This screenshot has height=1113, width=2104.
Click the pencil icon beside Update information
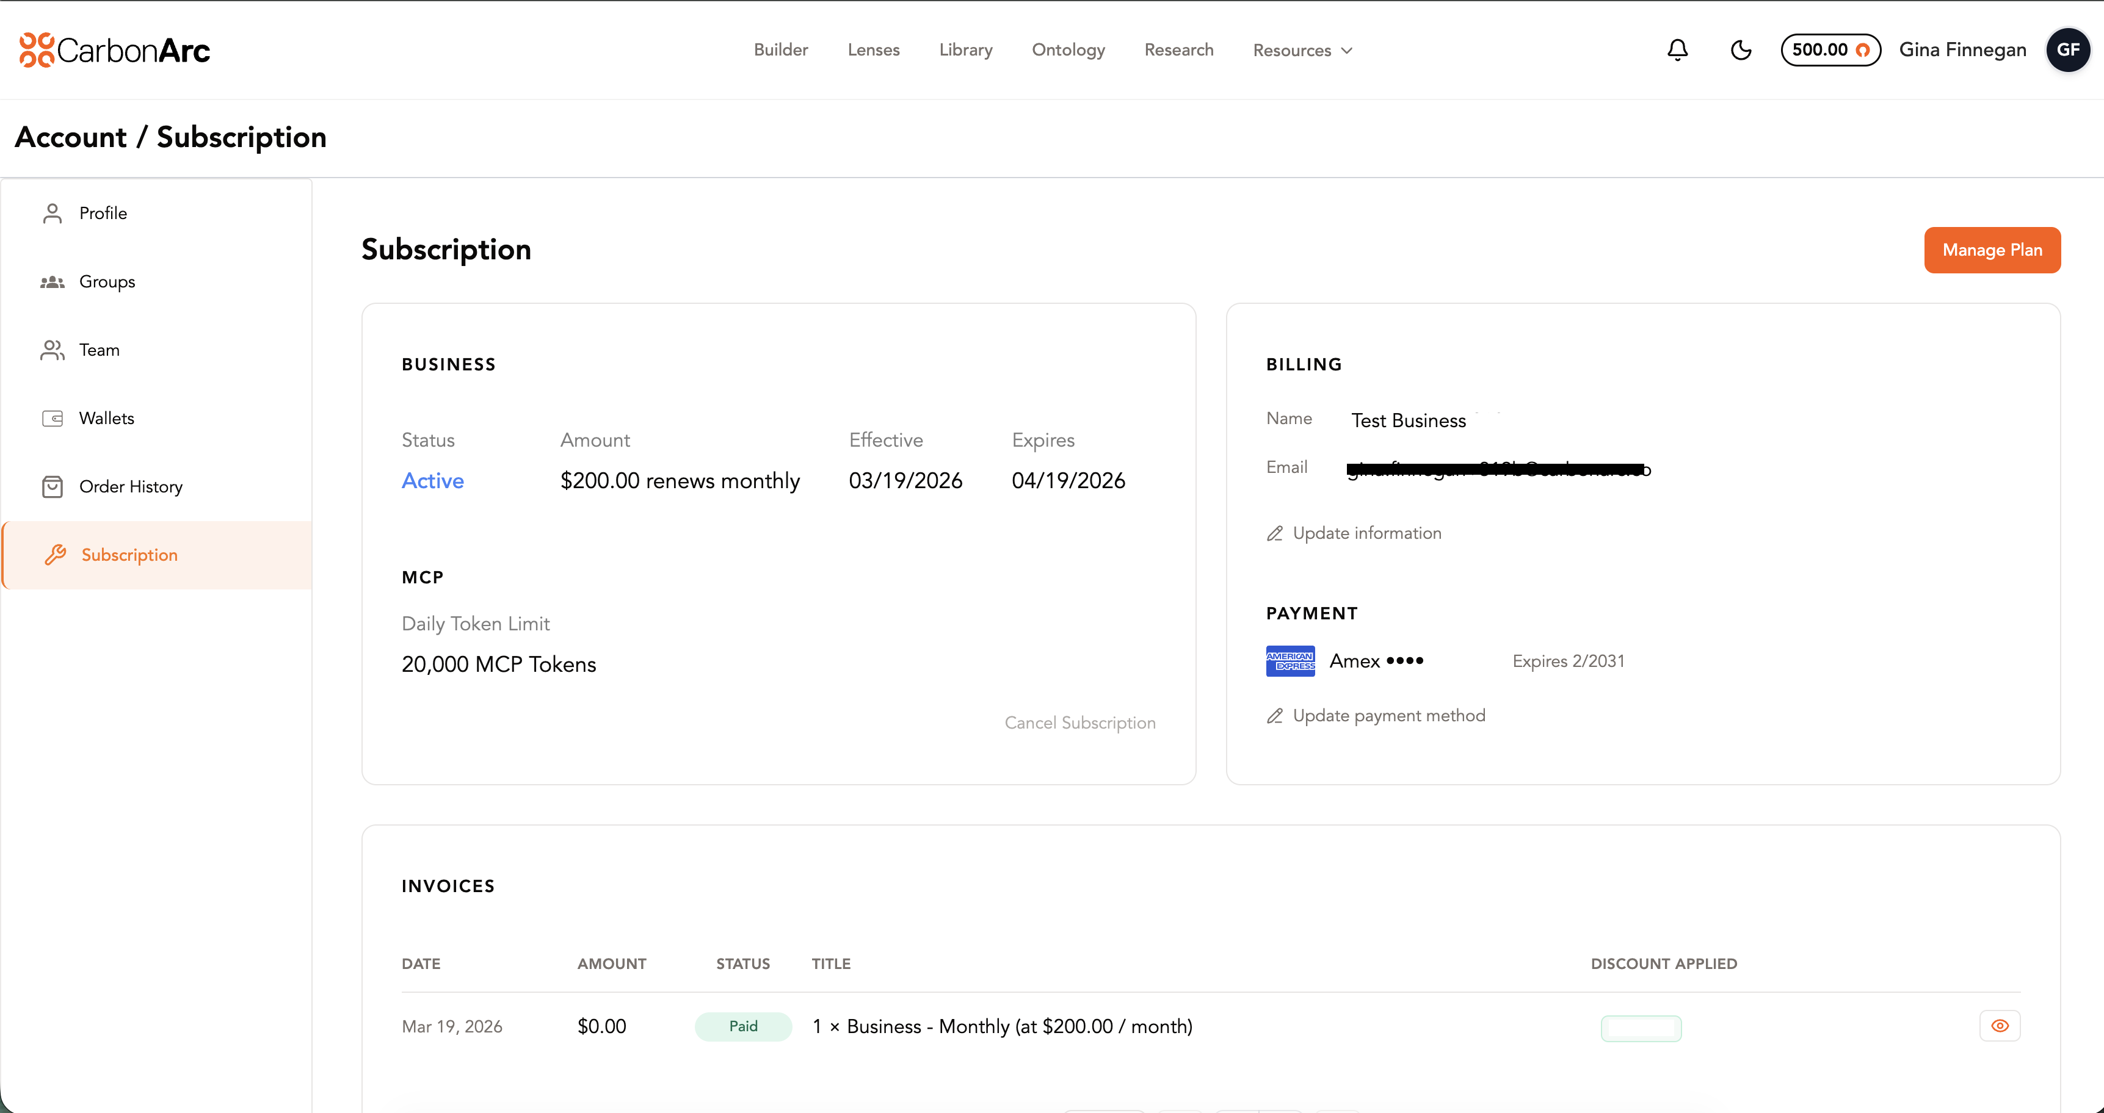[1274, 533]
